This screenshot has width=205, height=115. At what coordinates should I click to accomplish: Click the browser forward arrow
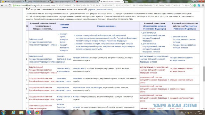coord(6,5)
